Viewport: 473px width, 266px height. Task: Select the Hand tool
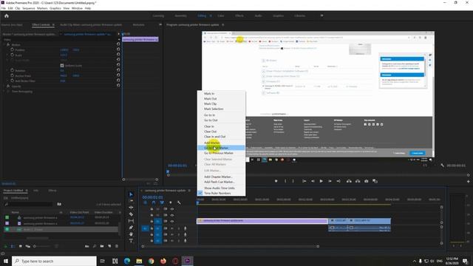(x=131, y=234)
